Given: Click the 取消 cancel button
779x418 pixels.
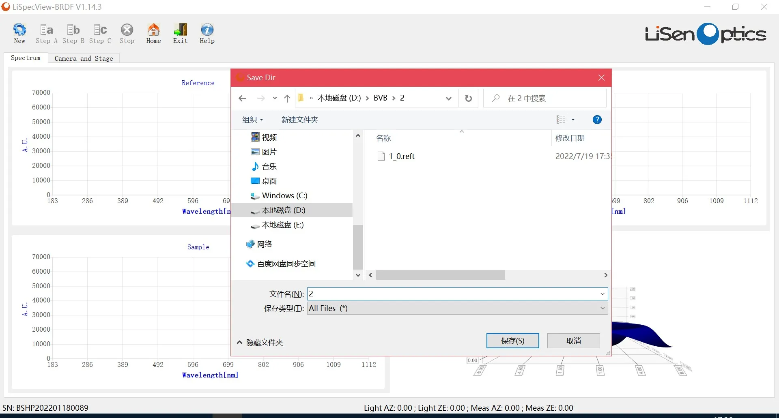Looking at the screenshot, I should (x=573, y=341).
